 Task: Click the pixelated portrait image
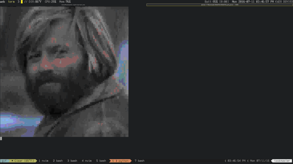tap(64, 72)
